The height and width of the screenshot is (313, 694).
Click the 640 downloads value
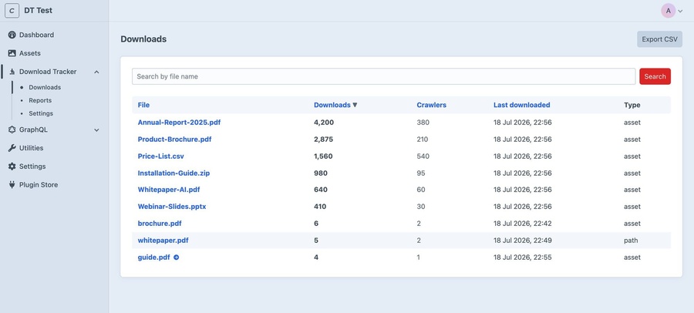click(x=321, y=190)
